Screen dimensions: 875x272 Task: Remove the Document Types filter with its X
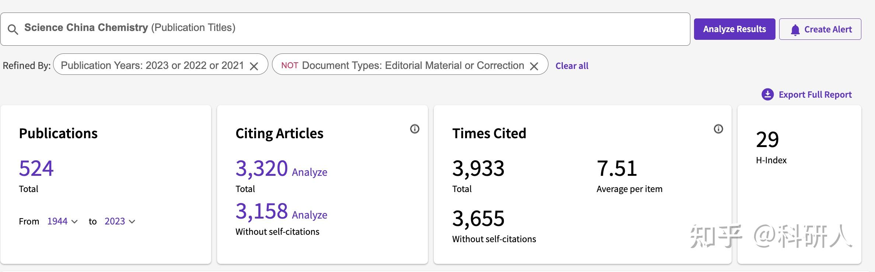click(534, 66)
